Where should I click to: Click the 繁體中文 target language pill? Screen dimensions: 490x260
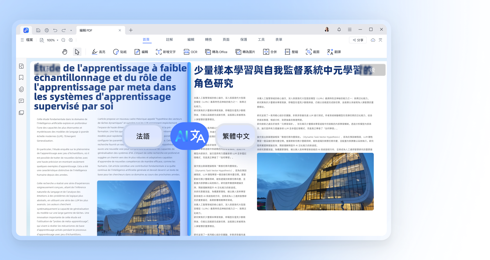coord(236,136)
